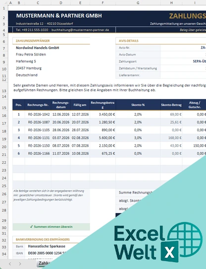This screenshot has height=269, width=206.
Task: Click the AVIS-DETAILS section heading
Action: 129,41
